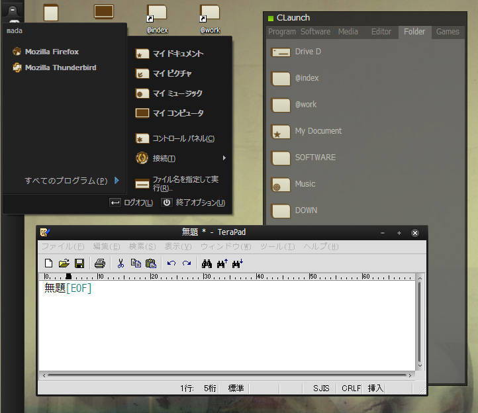Switch to the Program tab in CLaunch
478x413 pixels.
[x=282, y=32]
